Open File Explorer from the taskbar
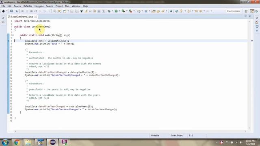260x146 pixels. coord(28,142)
